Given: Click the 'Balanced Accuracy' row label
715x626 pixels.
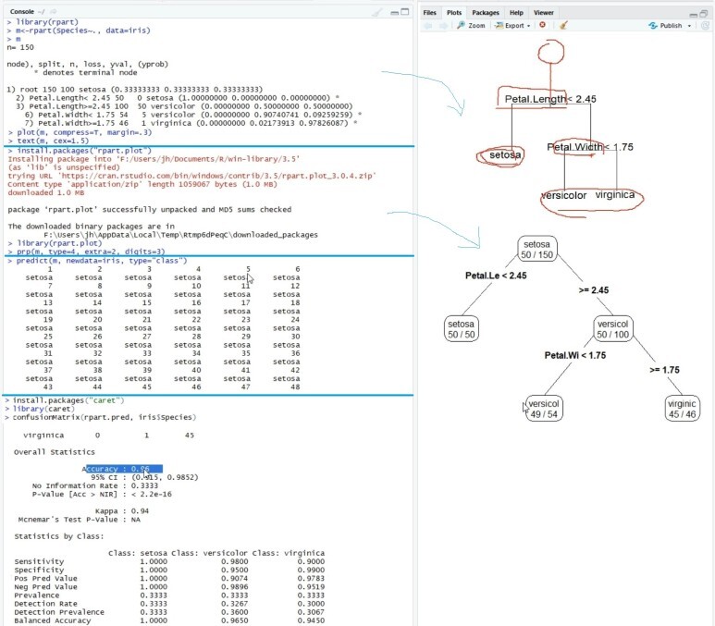Looking at the screenshot, I should pos(53,620).
